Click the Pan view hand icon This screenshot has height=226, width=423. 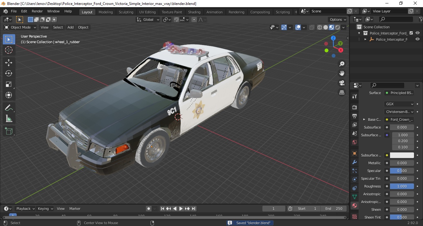pos(342,73)
